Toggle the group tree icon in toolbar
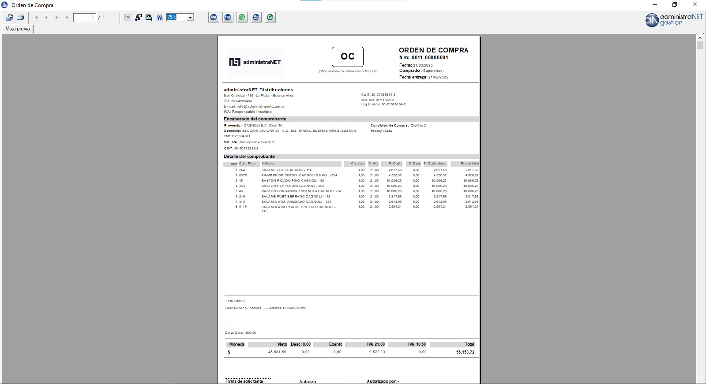The image size is (706, 384). click(x=138, y=18)
